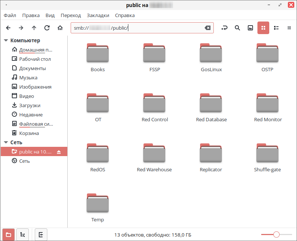The height and width of the screenshot is (241, 297).
Task: Open Музыка in the sidebar
Action: tap(34, 77)
